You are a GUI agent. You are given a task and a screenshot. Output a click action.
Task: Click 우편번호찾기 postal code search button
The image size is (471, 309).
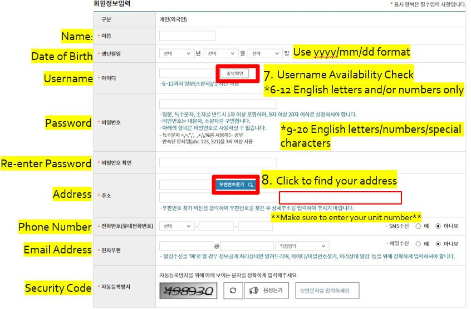point(235,185)
